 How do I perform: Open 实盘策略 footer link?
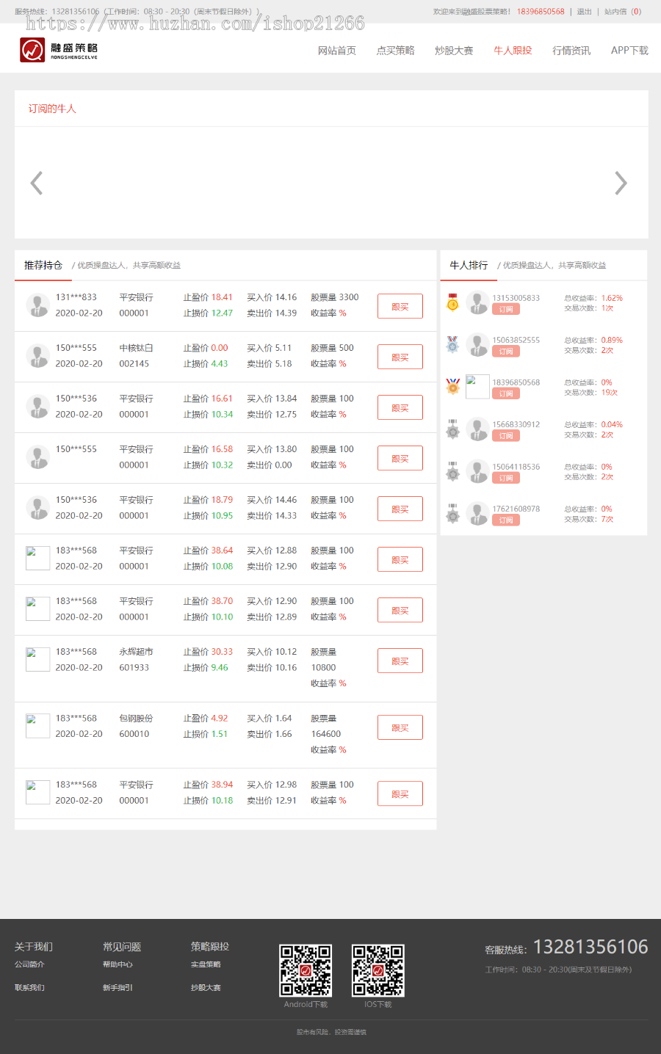click(x=206, y=964)
